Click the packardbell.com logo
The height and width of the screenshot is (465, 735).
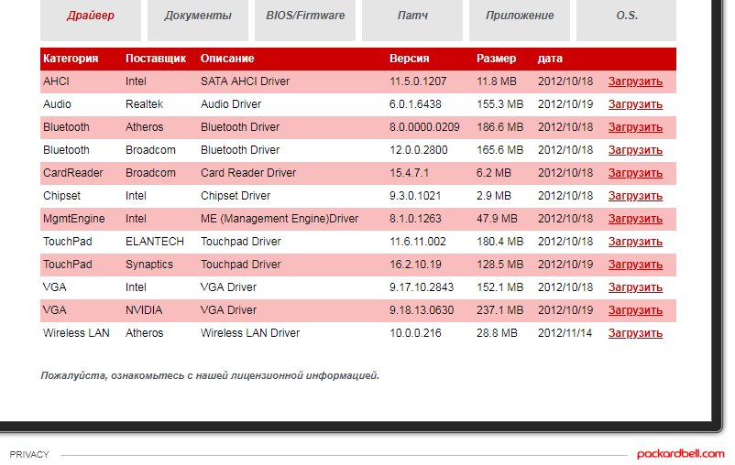(681, 454)
